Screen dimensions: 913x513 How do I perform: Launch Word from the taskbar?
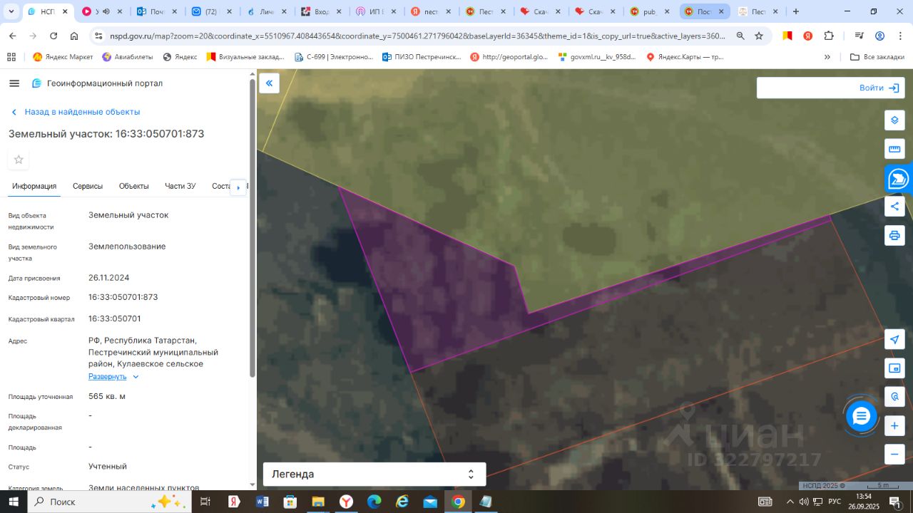click(262, 502)
